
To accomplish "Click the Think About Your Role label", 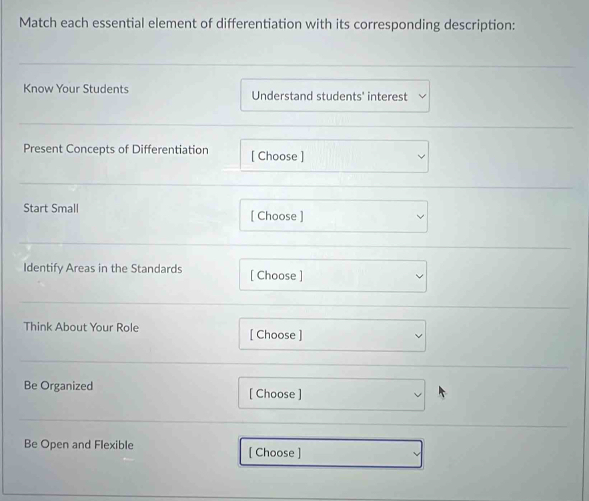I will coord(80,327).
